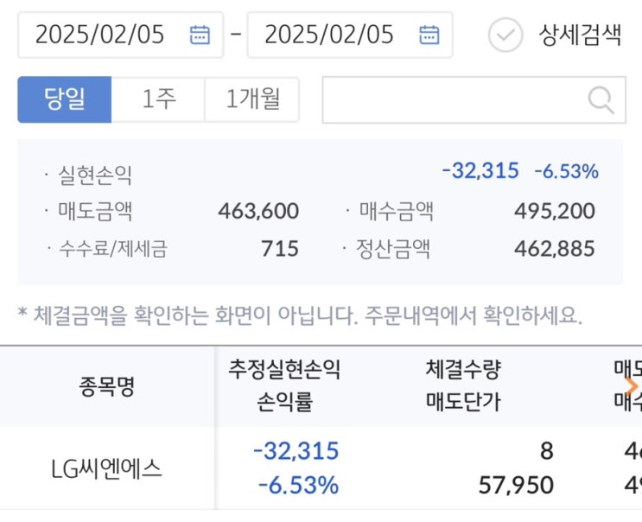
Task: Click the 수수료/제세금 value 715
Action: click(280, 249)
